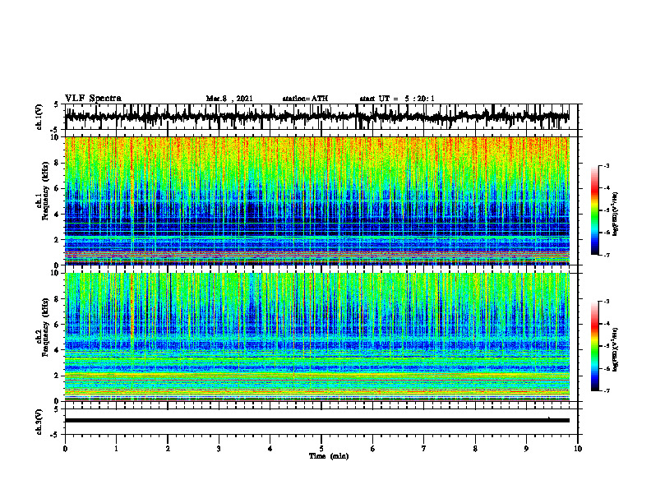
Task: Click the -7 value on ch.1 colorbar
Action: point(606,255)
